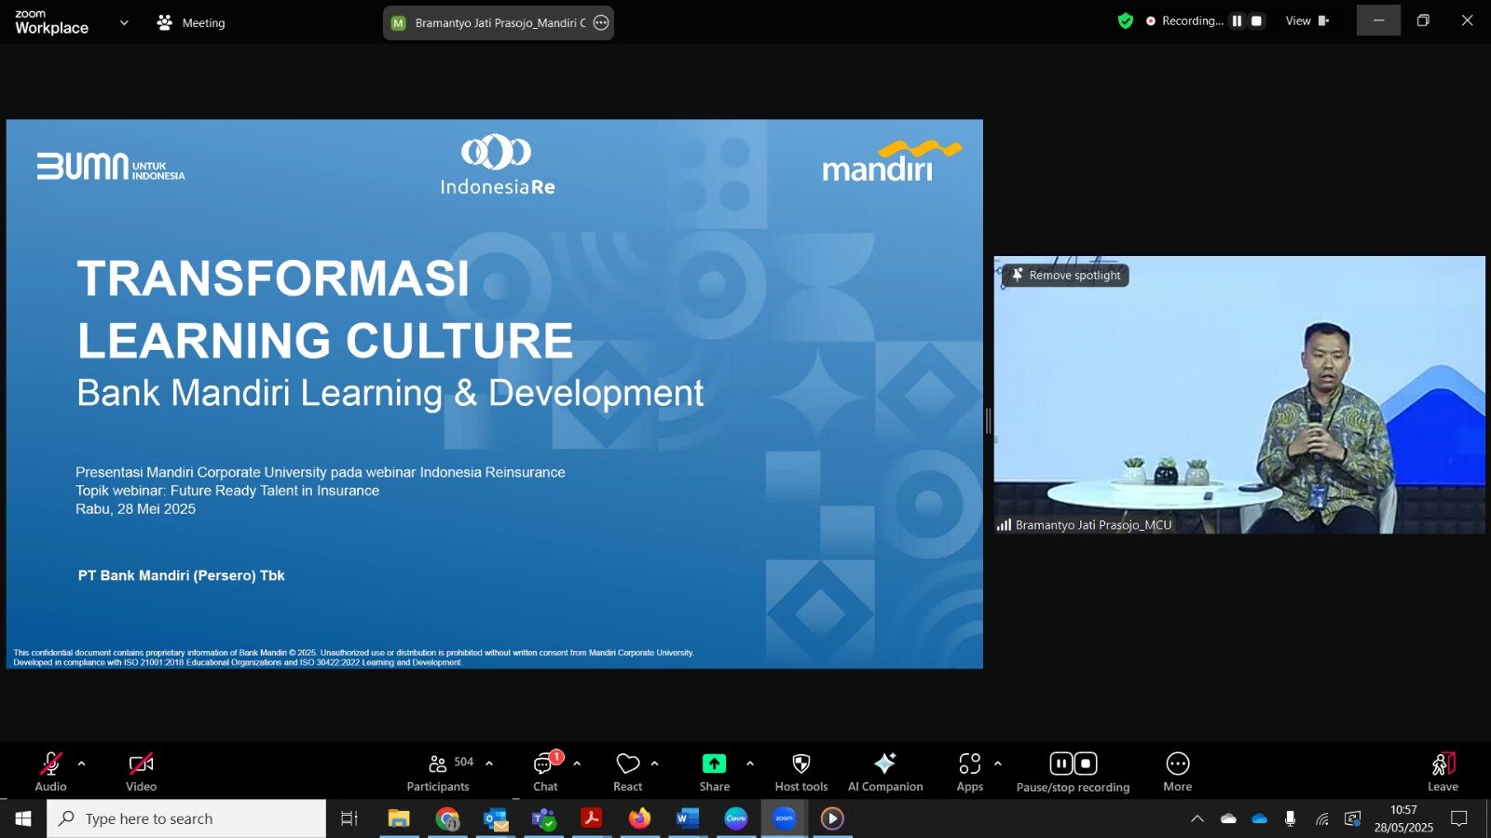Expand participants options chevron
Screen dimensions: 1491x838
point(489,764)
